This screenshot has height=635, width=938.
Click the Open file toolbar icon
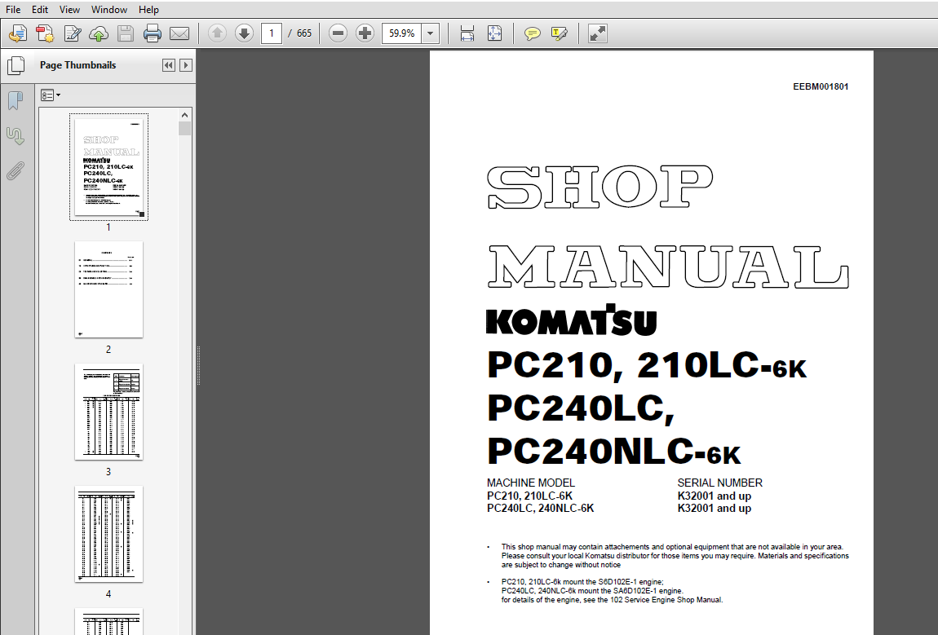pos(18,33)
